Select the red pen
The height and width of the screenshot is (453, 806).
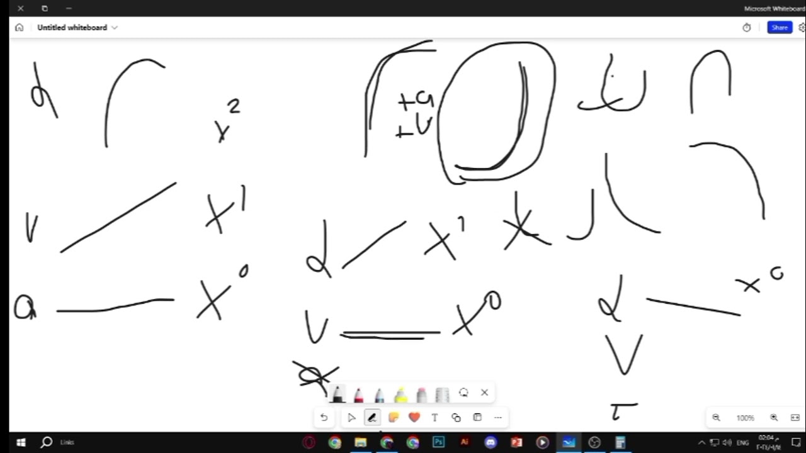pos(358,394)
